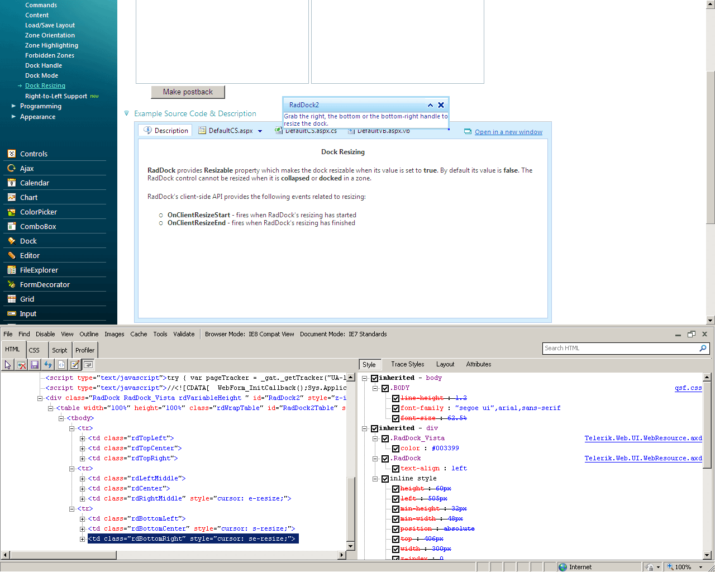
Task: Click the Clear browser cache icon
Action: [x=21, y=365]
